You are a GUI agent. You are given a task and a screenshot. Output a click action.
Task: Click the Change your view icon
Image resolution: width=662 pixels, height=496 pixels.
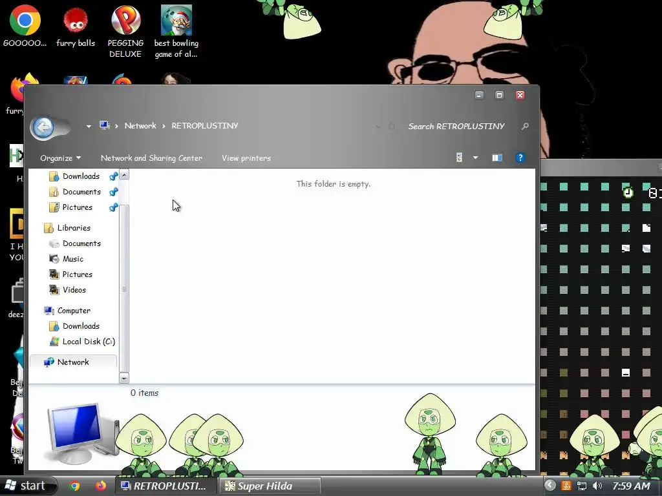tap(460, 158)
